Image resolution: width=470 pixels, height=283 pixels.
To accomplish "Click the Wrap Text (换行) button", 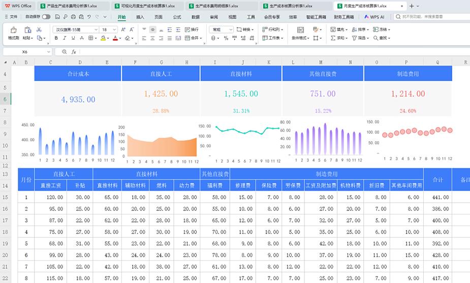I will click(x=192, y=29).
